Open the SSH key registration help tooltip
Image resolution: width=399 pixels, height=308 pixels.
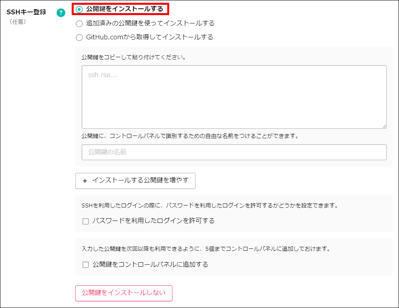point(61,13)
